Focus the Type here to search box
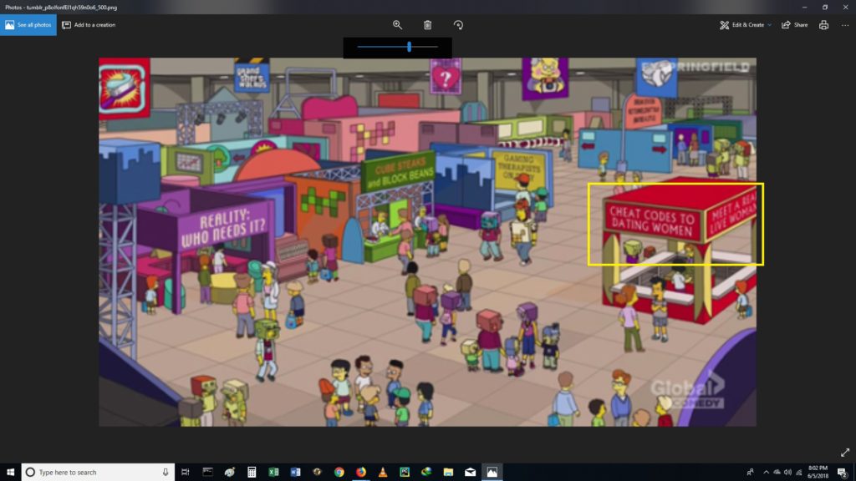 coord(99,473)
